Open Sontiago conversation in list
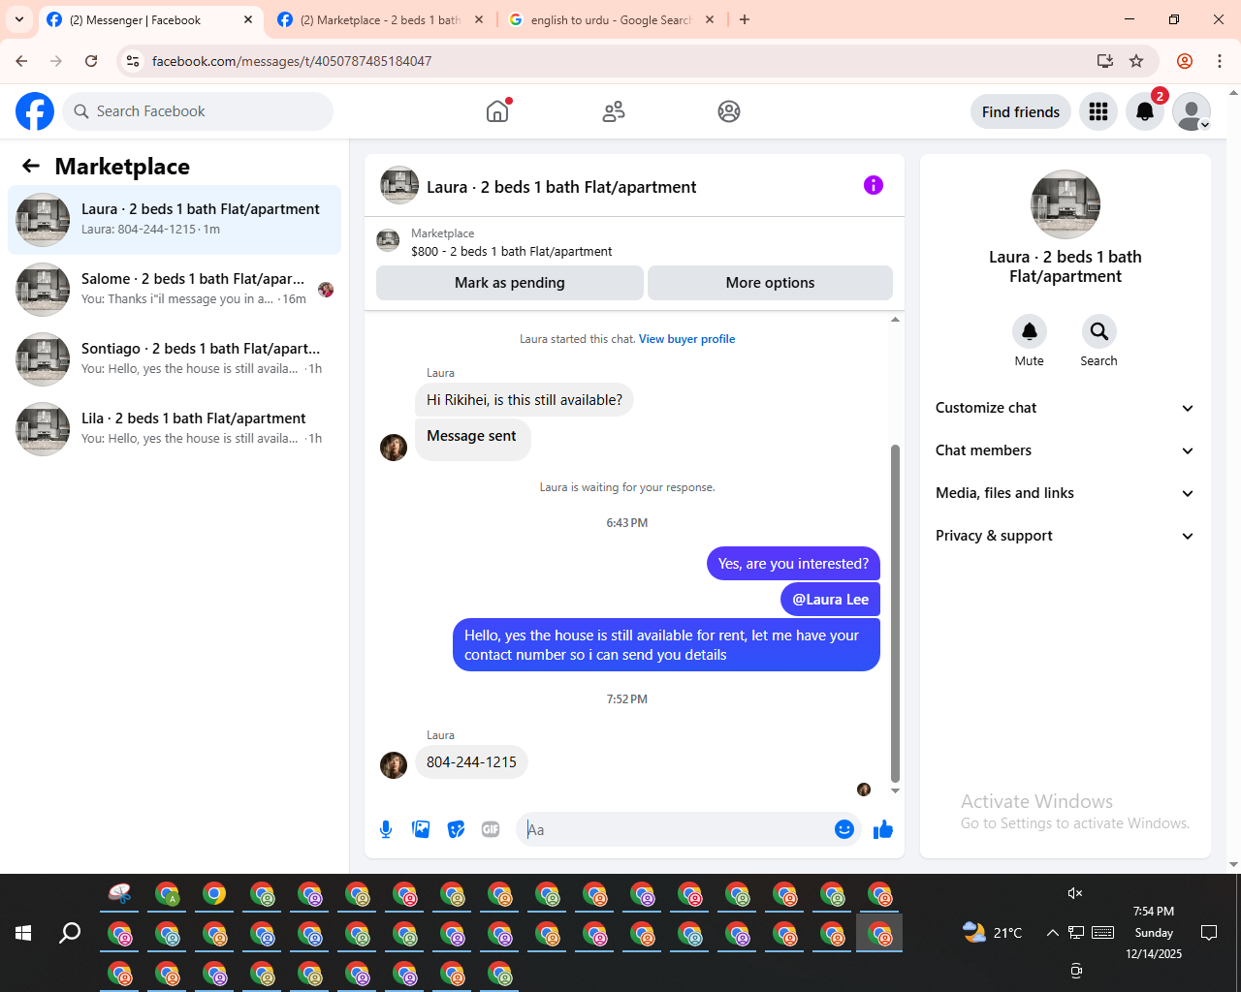The width and height of the screenshot is (1241, 992). click(175, 359)
